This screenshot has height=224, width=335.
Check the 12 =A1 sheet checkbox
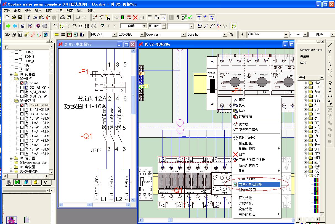(x=22, y=127)
